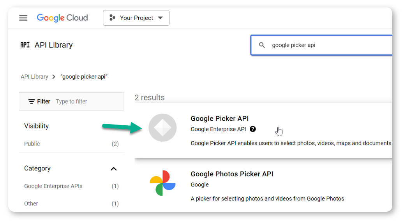Open the Your Project selector dropdown
This screenshot has height=223, width=404.
pyautogui.click(x=136, y=18)
